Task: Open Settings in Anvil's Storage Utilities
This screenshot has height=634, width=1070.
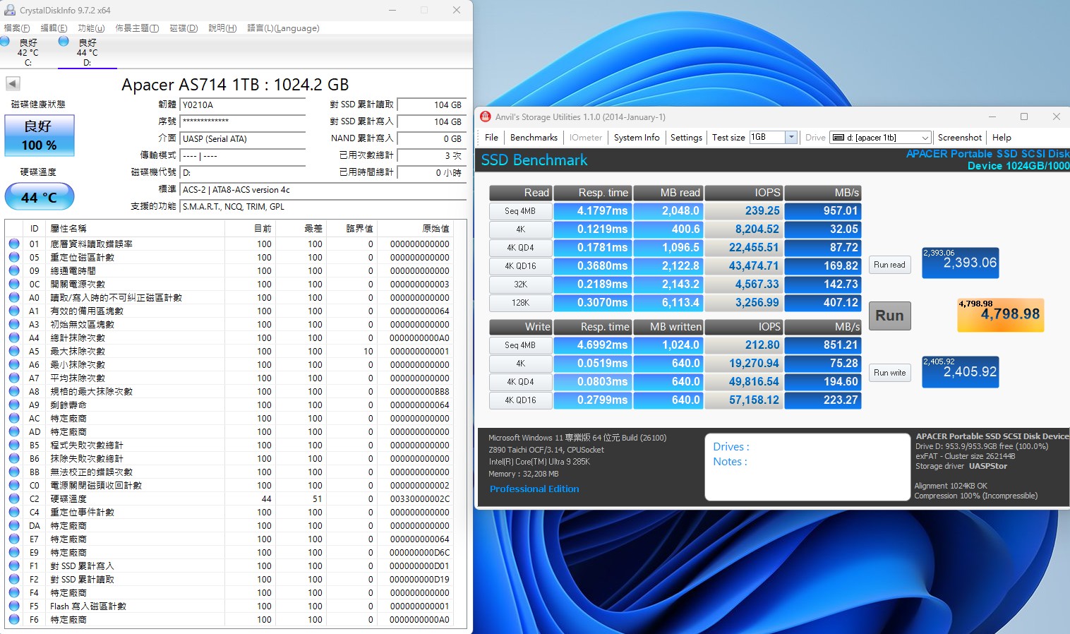Action: (686, 138)
